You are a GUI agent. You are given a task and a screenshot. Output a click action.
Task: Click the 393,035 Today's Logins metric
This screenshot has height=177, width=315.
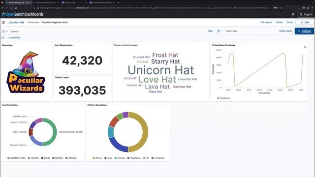(82, 90)
